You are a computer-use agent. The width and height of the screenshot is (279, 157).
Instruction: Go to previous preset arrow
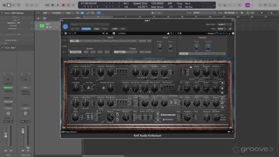click(x=72, y=29)
